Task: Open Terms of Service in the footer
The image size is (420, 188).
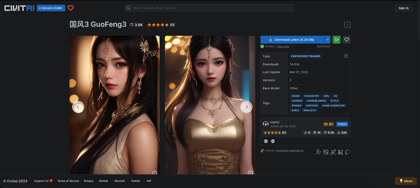Action: point(68,181)
